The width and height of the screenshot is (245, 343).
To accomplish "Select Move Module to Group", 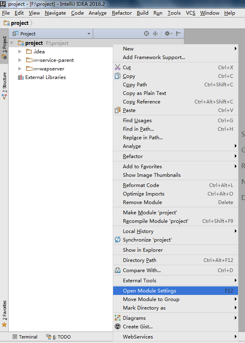I will 175,299.
